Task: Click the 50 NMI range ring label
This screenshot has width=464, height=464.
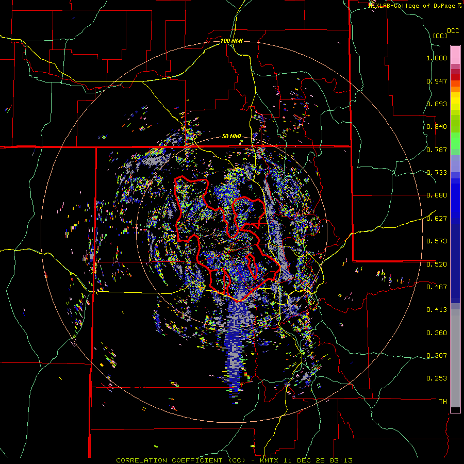Action: [x=231, y=137]
